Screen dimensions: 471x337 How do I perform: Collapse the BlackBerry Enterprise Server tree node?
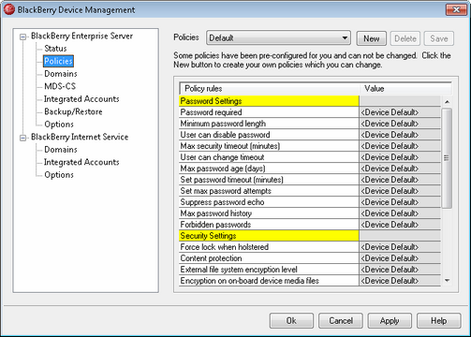[x=22, y=37]
